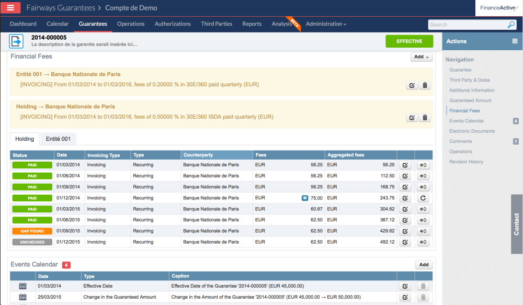Screen dimensions: 523x305
Task: Delete the Holding fee rule
Action: pos(425,118)
